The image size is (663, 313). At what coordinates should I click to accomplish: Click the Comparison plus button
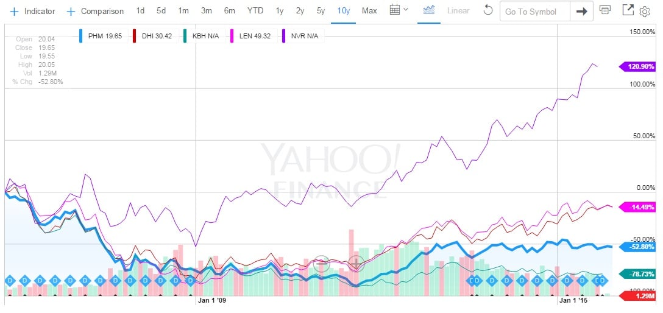[71, 12]
